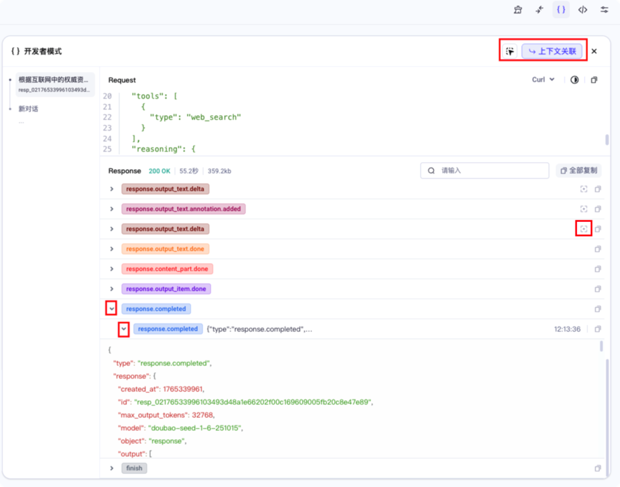Click the locate icon on annotation.added row
This screenshot has height=487, width=620.
click(x=584, y=209)
